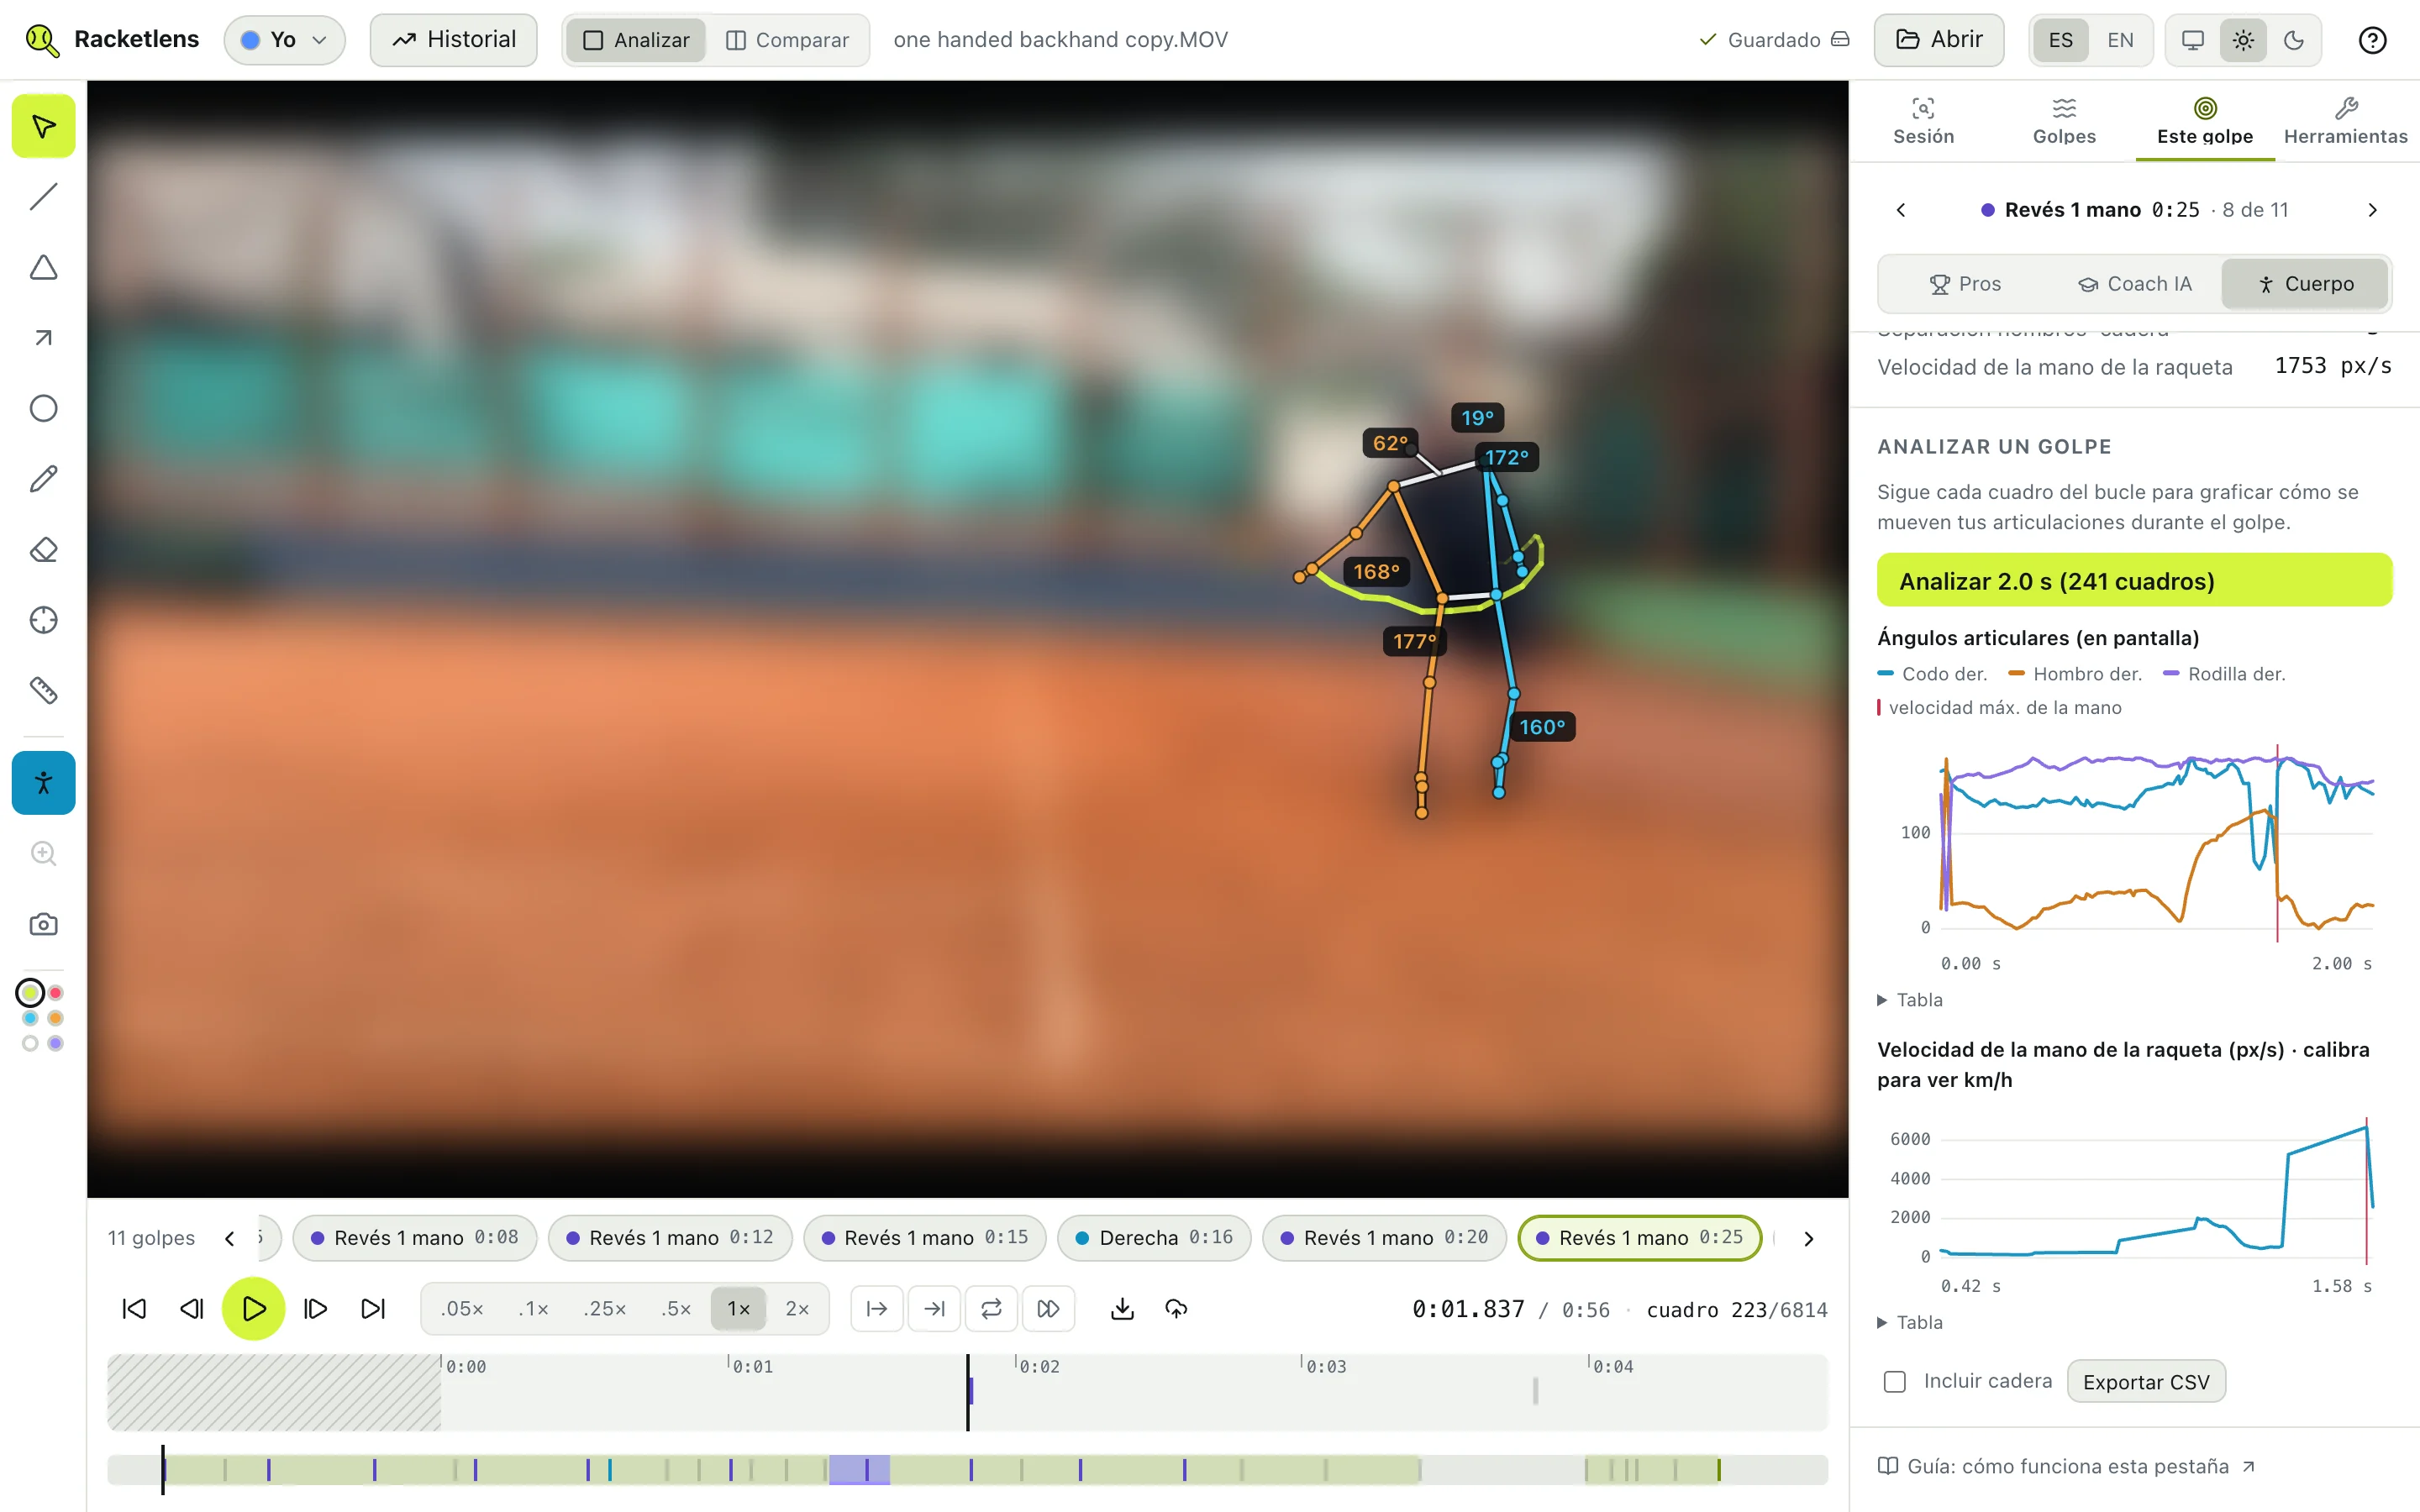Select the triangle angle tool

point(43,267)
